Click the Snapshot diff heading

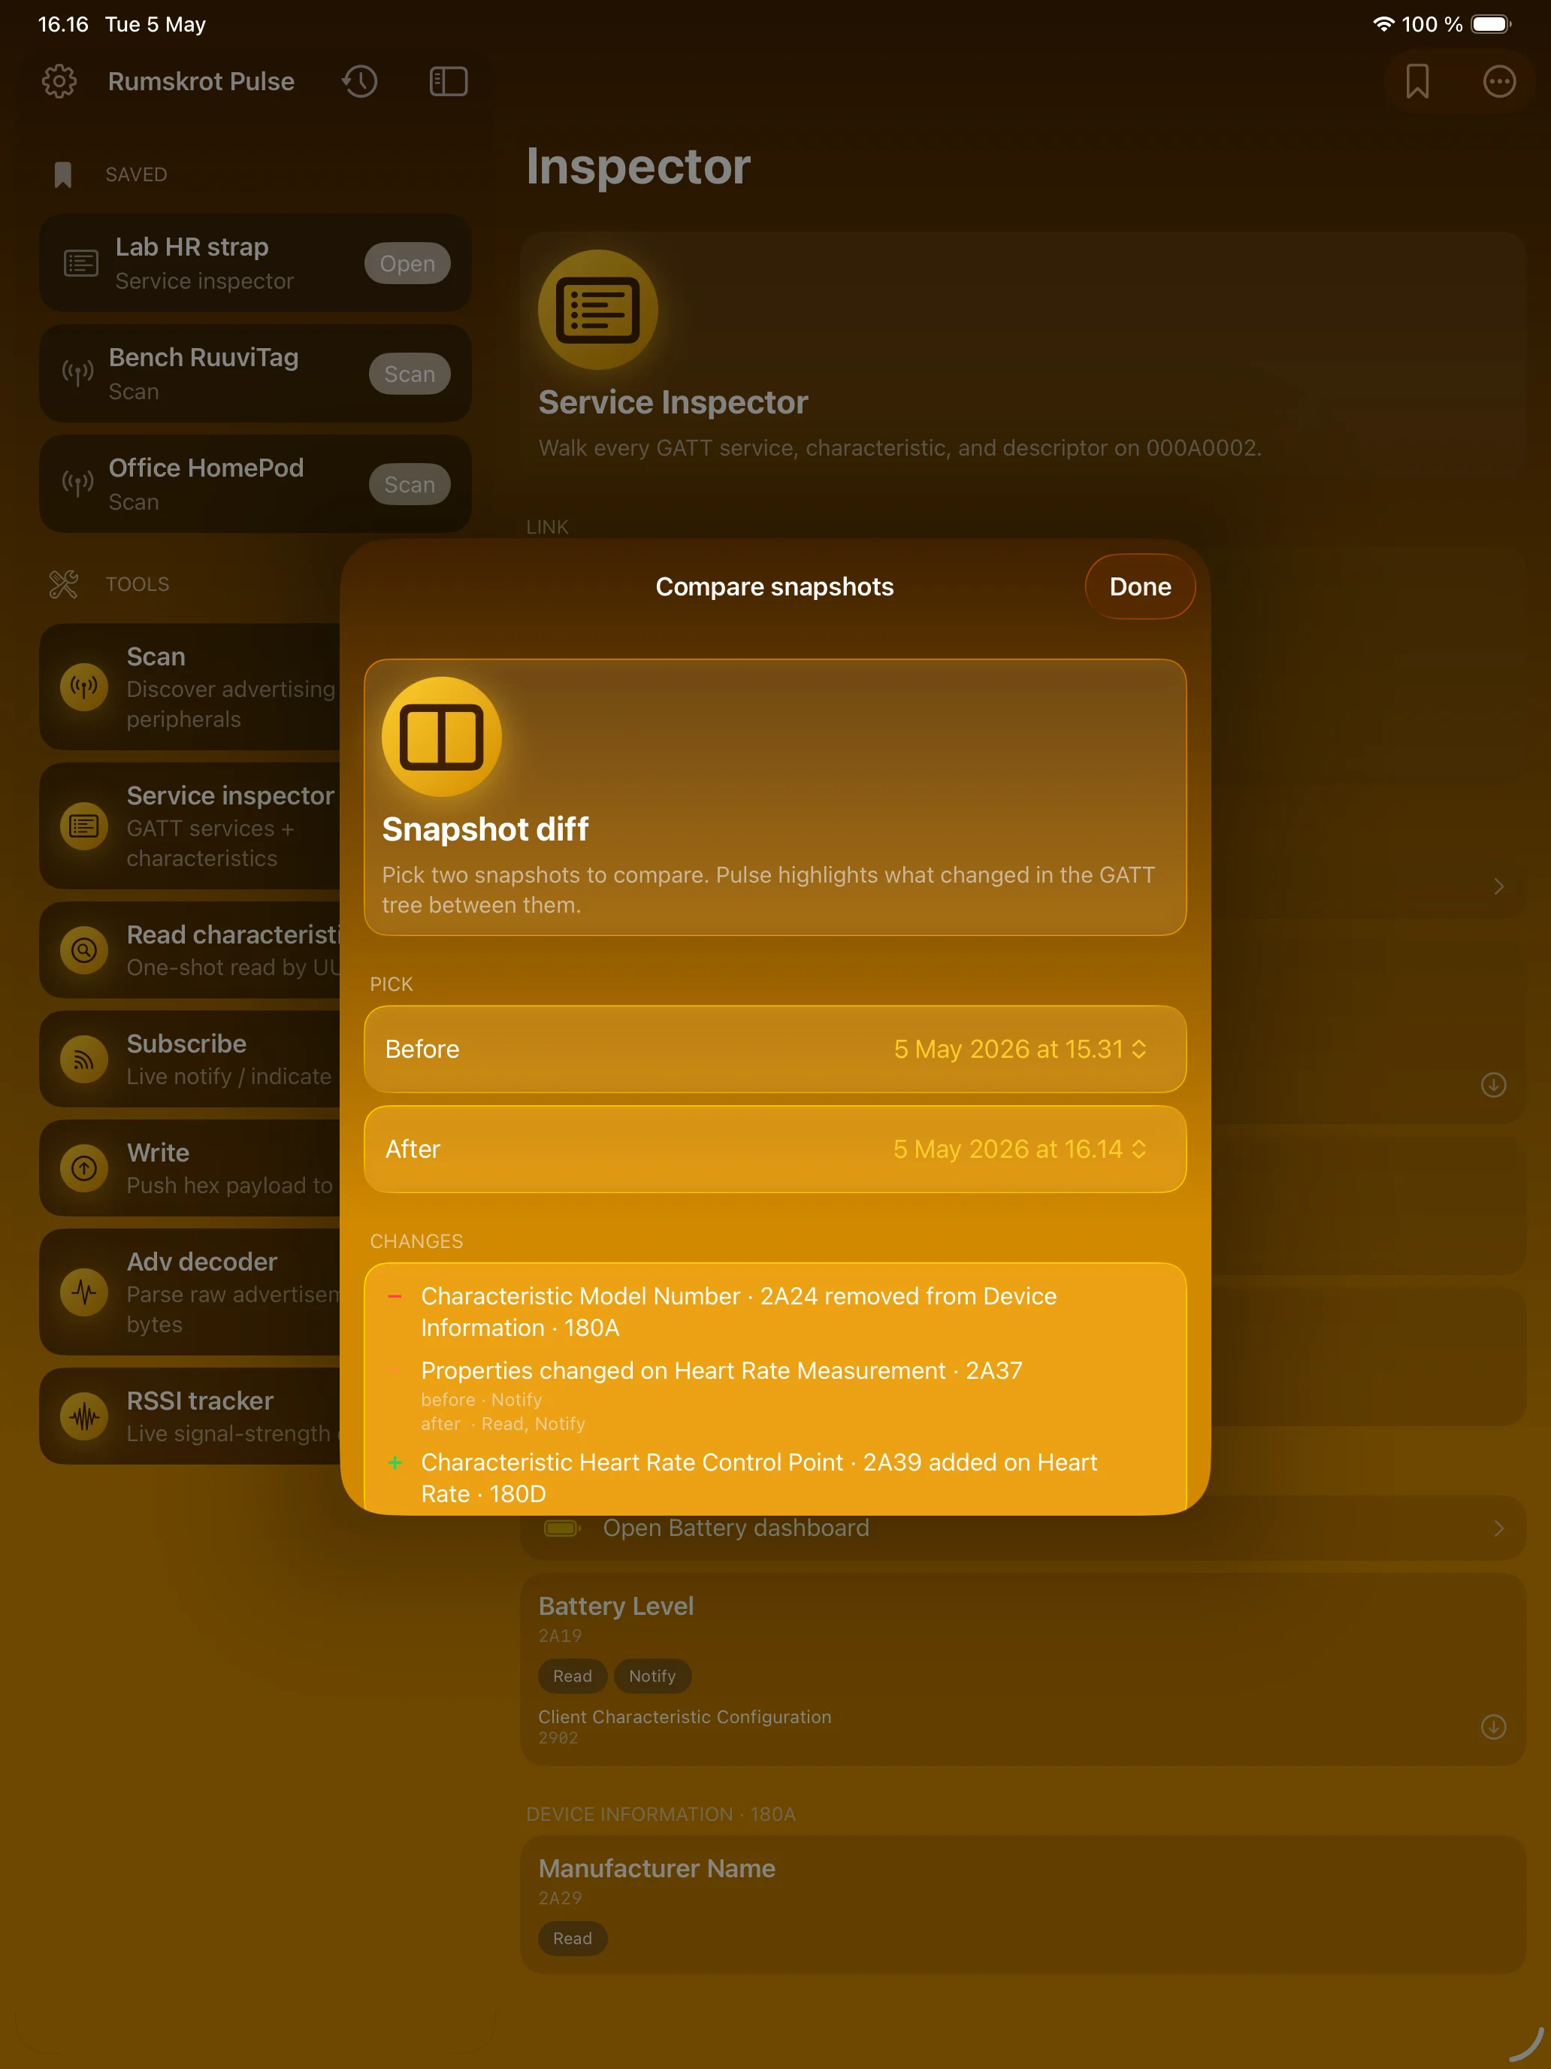tap(485, 829)
